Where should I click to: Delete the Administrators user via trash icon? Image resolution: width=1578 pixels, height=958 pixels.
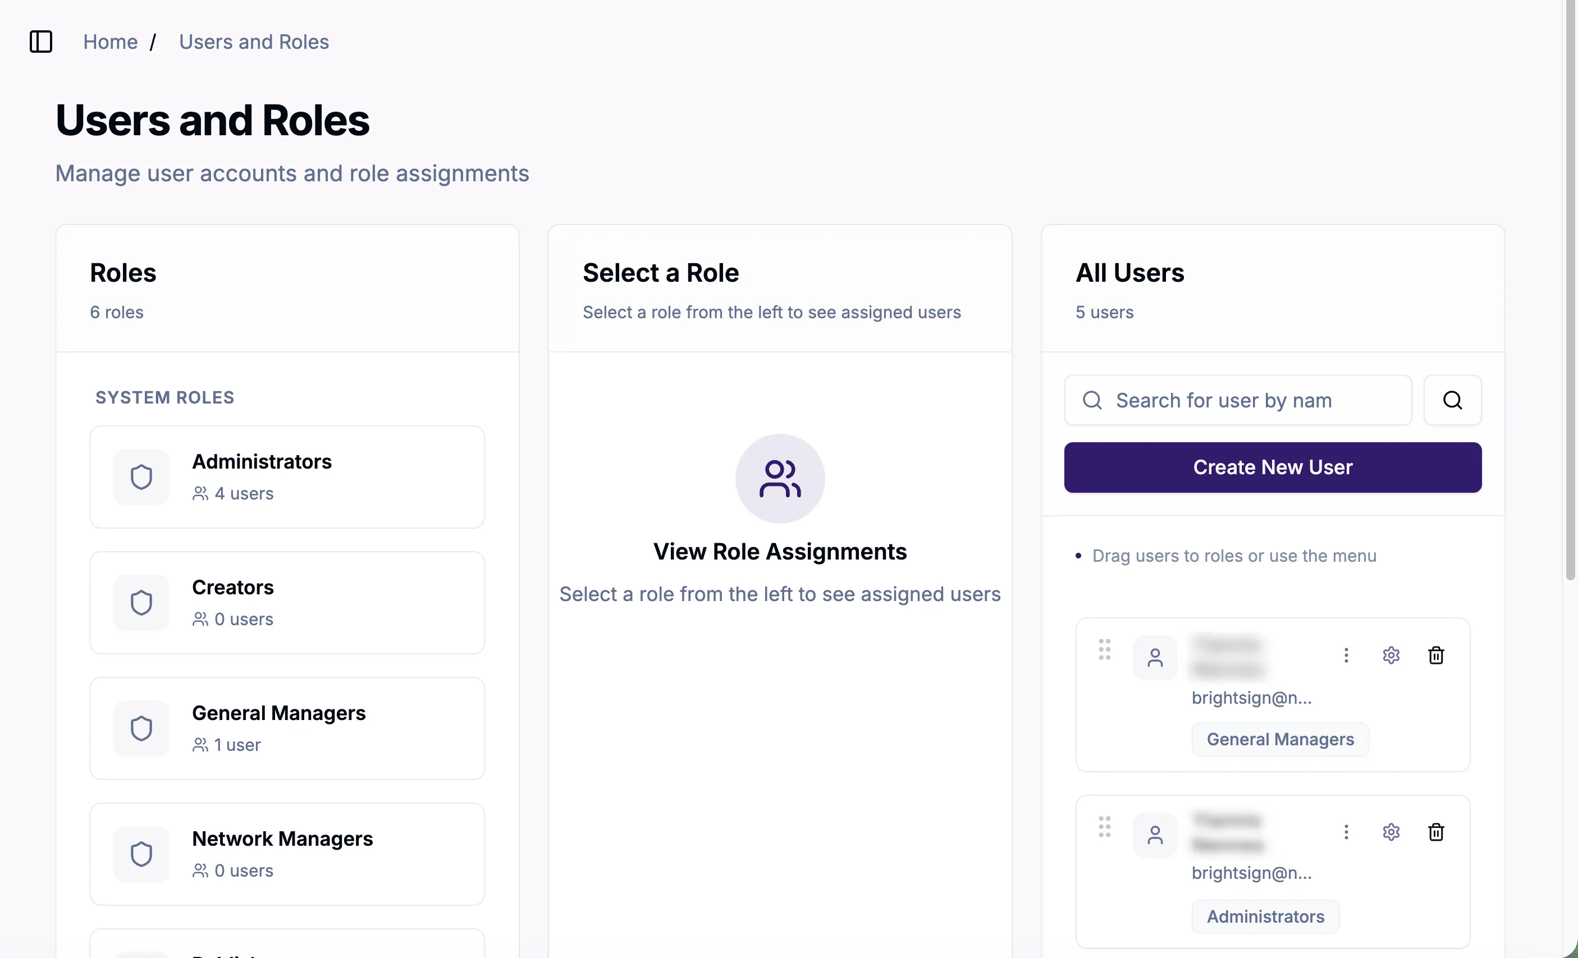click(x=1436, y=832)
